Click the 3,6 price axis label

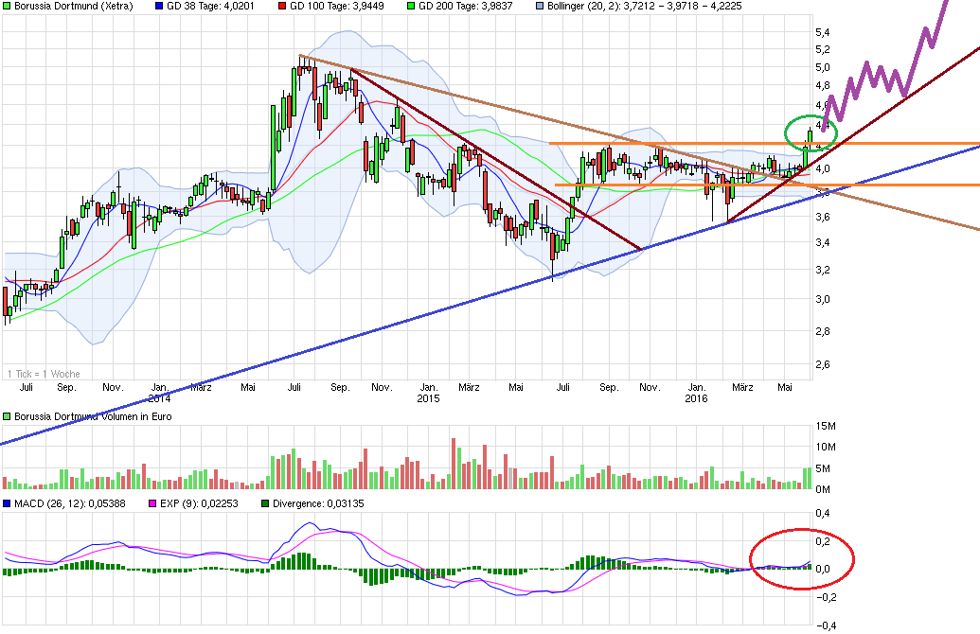823,218
